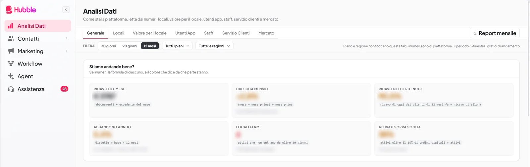This screenshot has height=167, width=530.
Task: Expand the Contatti submenu chevron
Action: (x=66, y=38)
